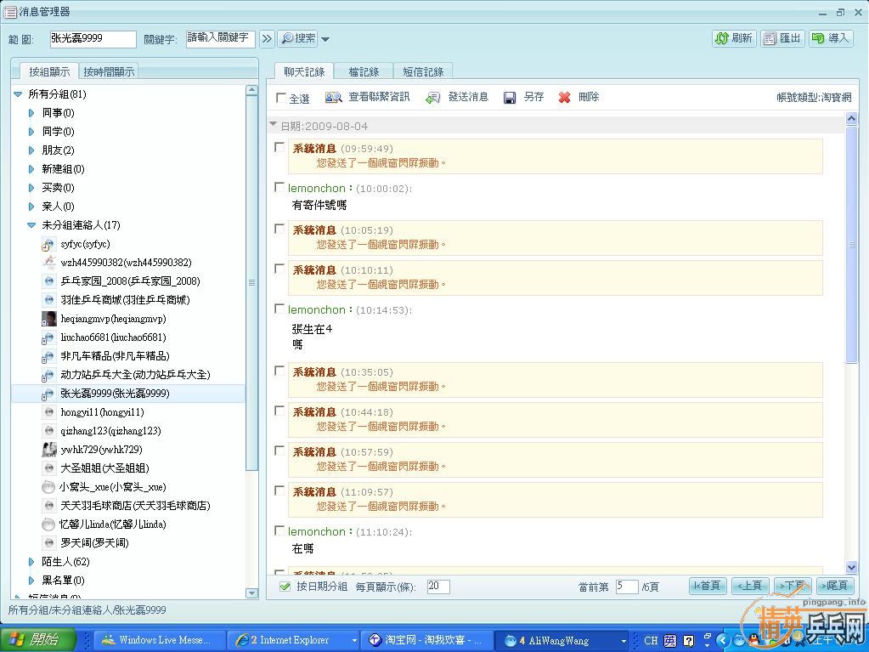Open the Windows Start button
The image size is (869, 652).
(38, 640)
